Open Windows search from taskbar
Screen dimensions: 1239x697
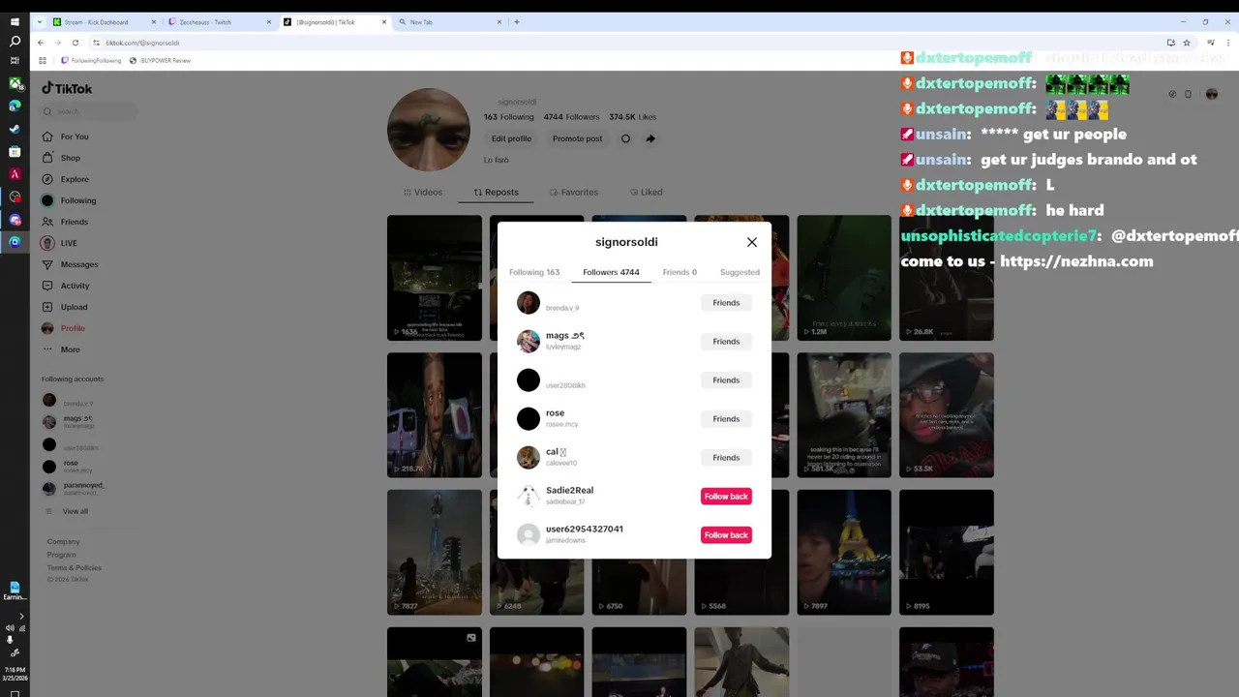tap(15, 42)
